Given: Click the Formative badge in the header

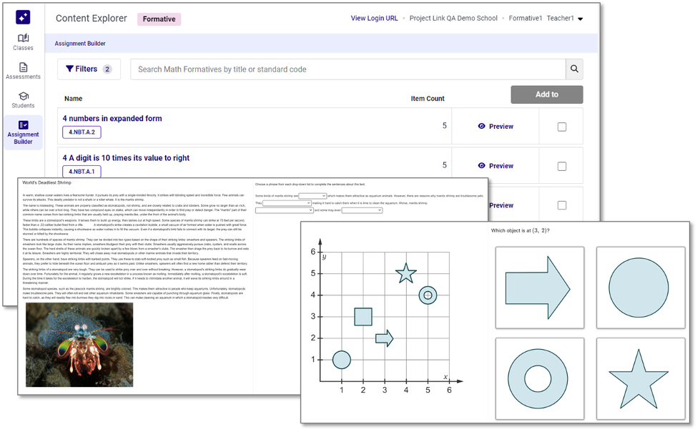Looking at the screenshot, I should click(159, 19).
